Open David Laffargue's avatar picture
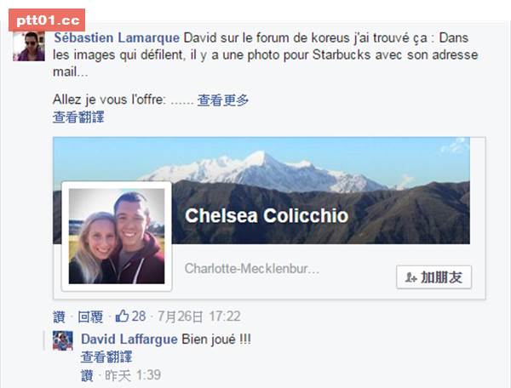This screenshot has height=388, width=511. point(62,340)
